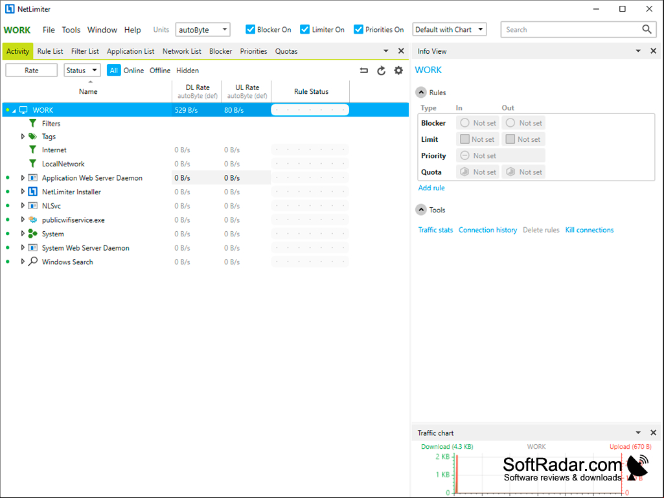
Task: Collapse the WORK tree node
Action: 14,111
